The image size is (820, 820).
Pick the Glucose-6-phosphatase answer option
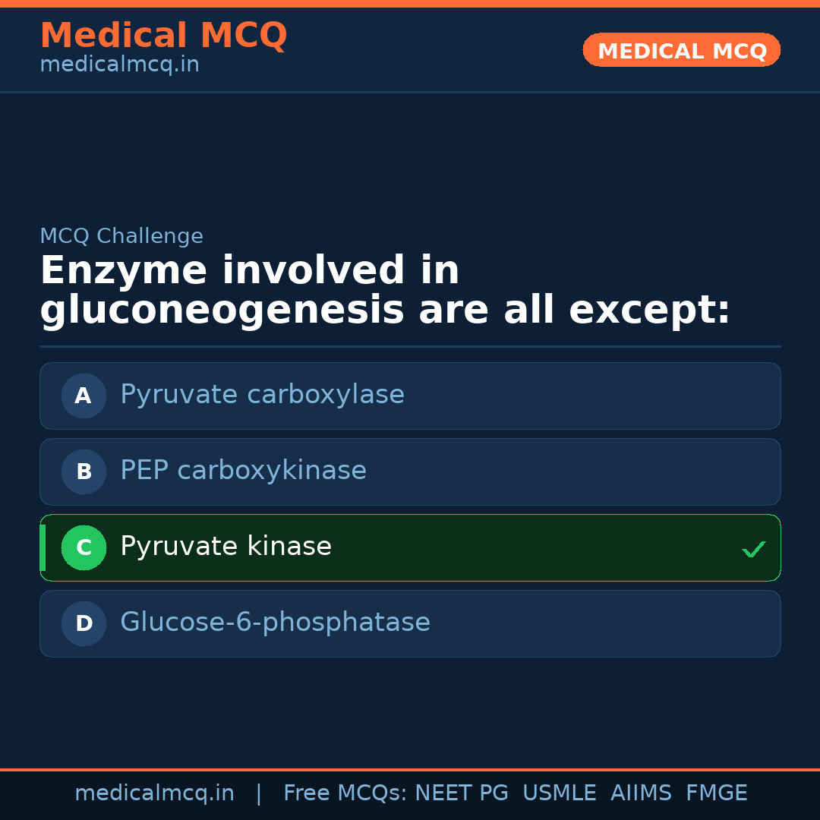(275, 623)
